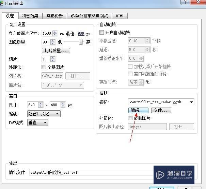Click the 图像质量 value 90 field
This screenshot has width=206, height=189.
pyautogui.click(x=46, y=42)
